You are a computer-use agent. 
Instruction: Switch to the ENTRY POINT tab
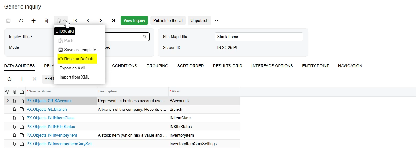(x=316, y=66)
